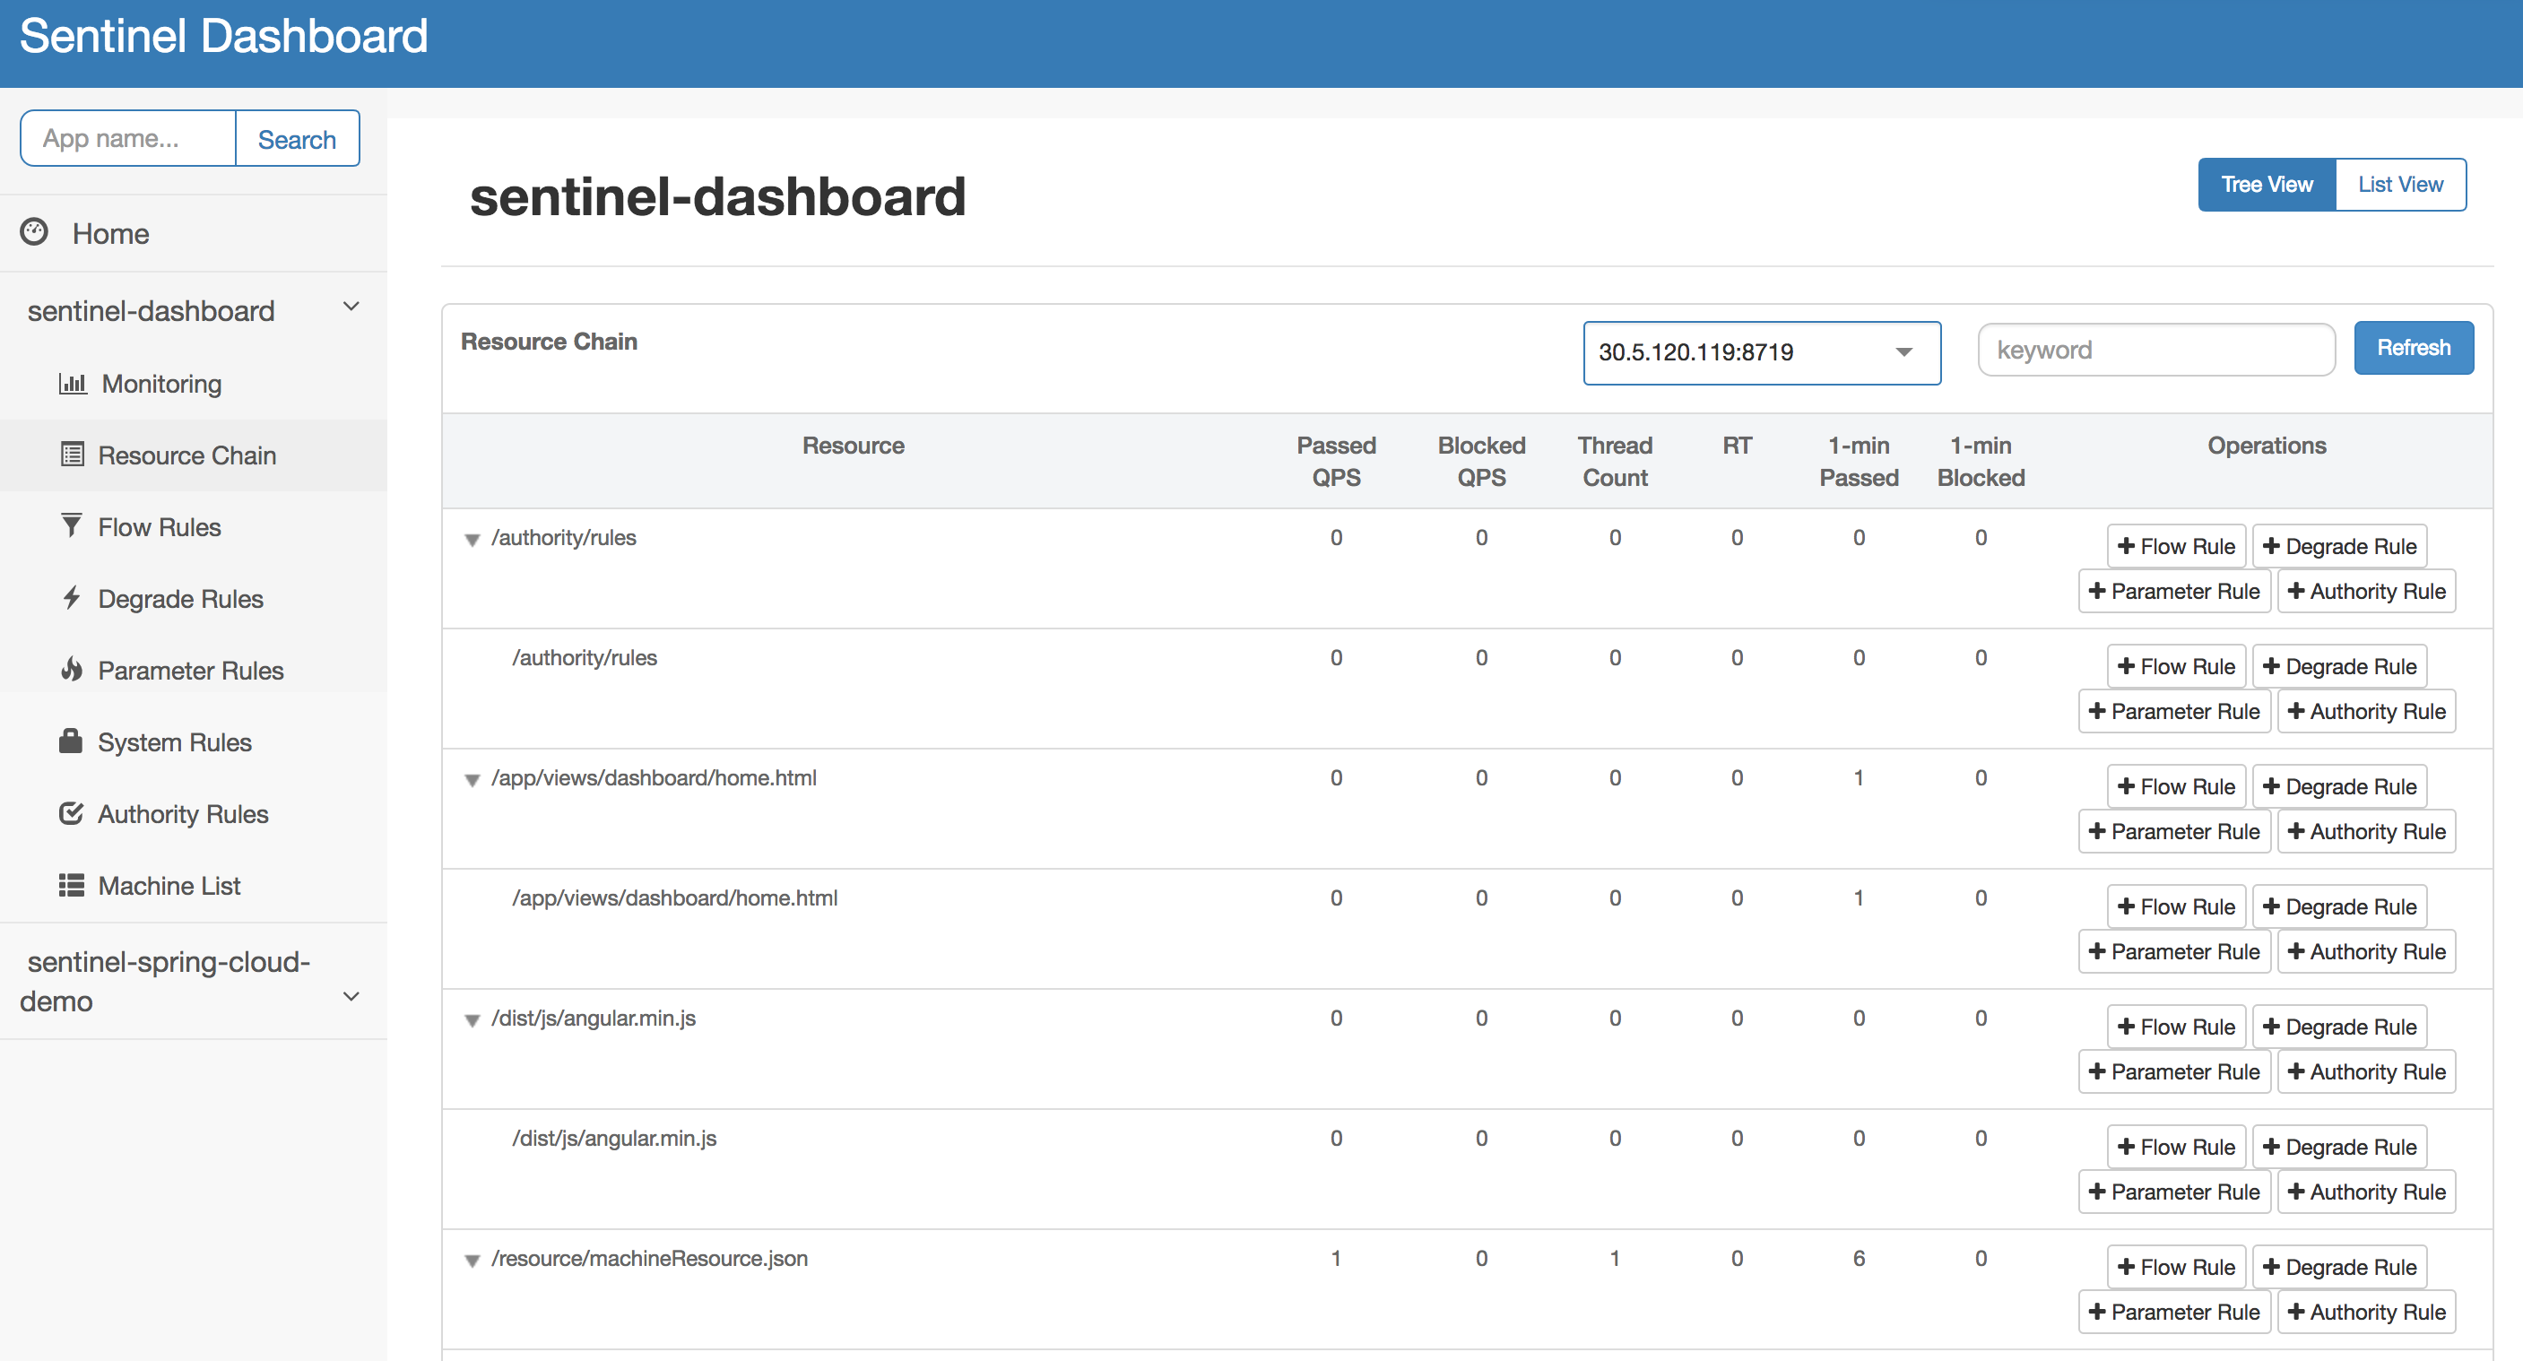Viewport: 2523px width, 1361px height.
Task: Click the 1-min Passed column header
Action: tap(1858, 461)
